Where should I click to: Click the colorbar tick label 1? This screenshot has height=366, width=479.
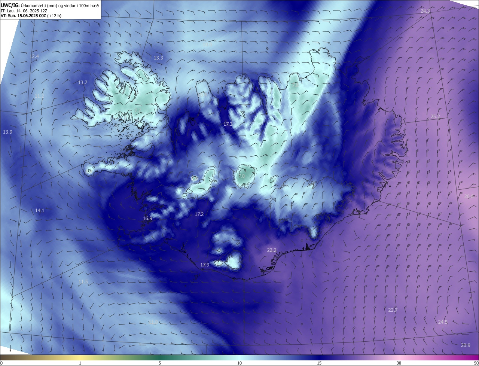[80, 363]
